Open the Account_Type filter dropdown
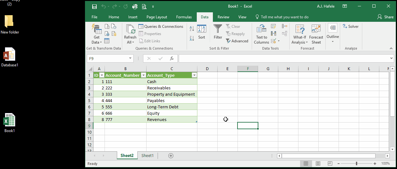Screen dimensions: 397x169 [x=194, y=75]
